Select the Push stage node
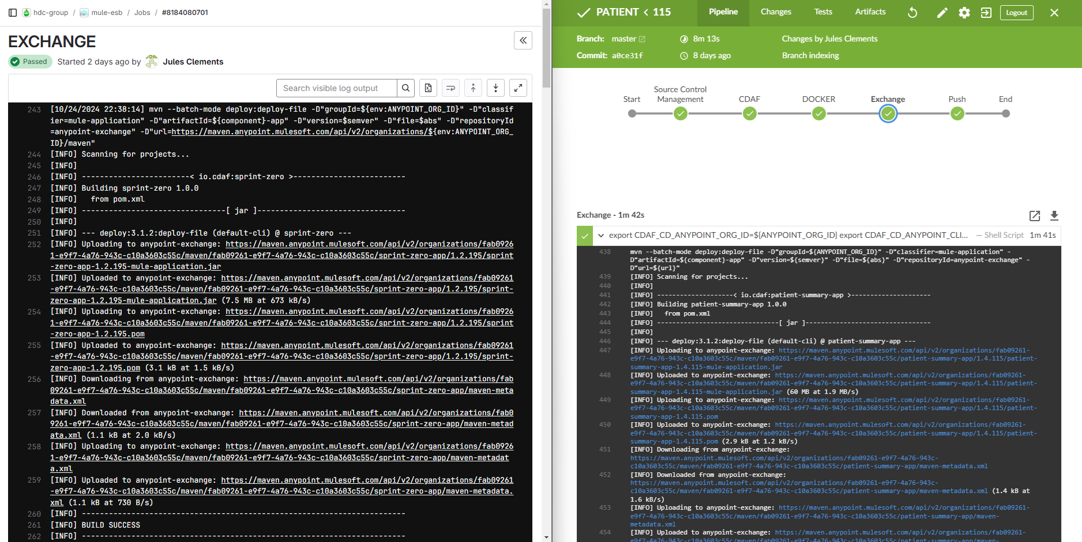This screenshot has width=1082, height=542. [x=957, y=113]
